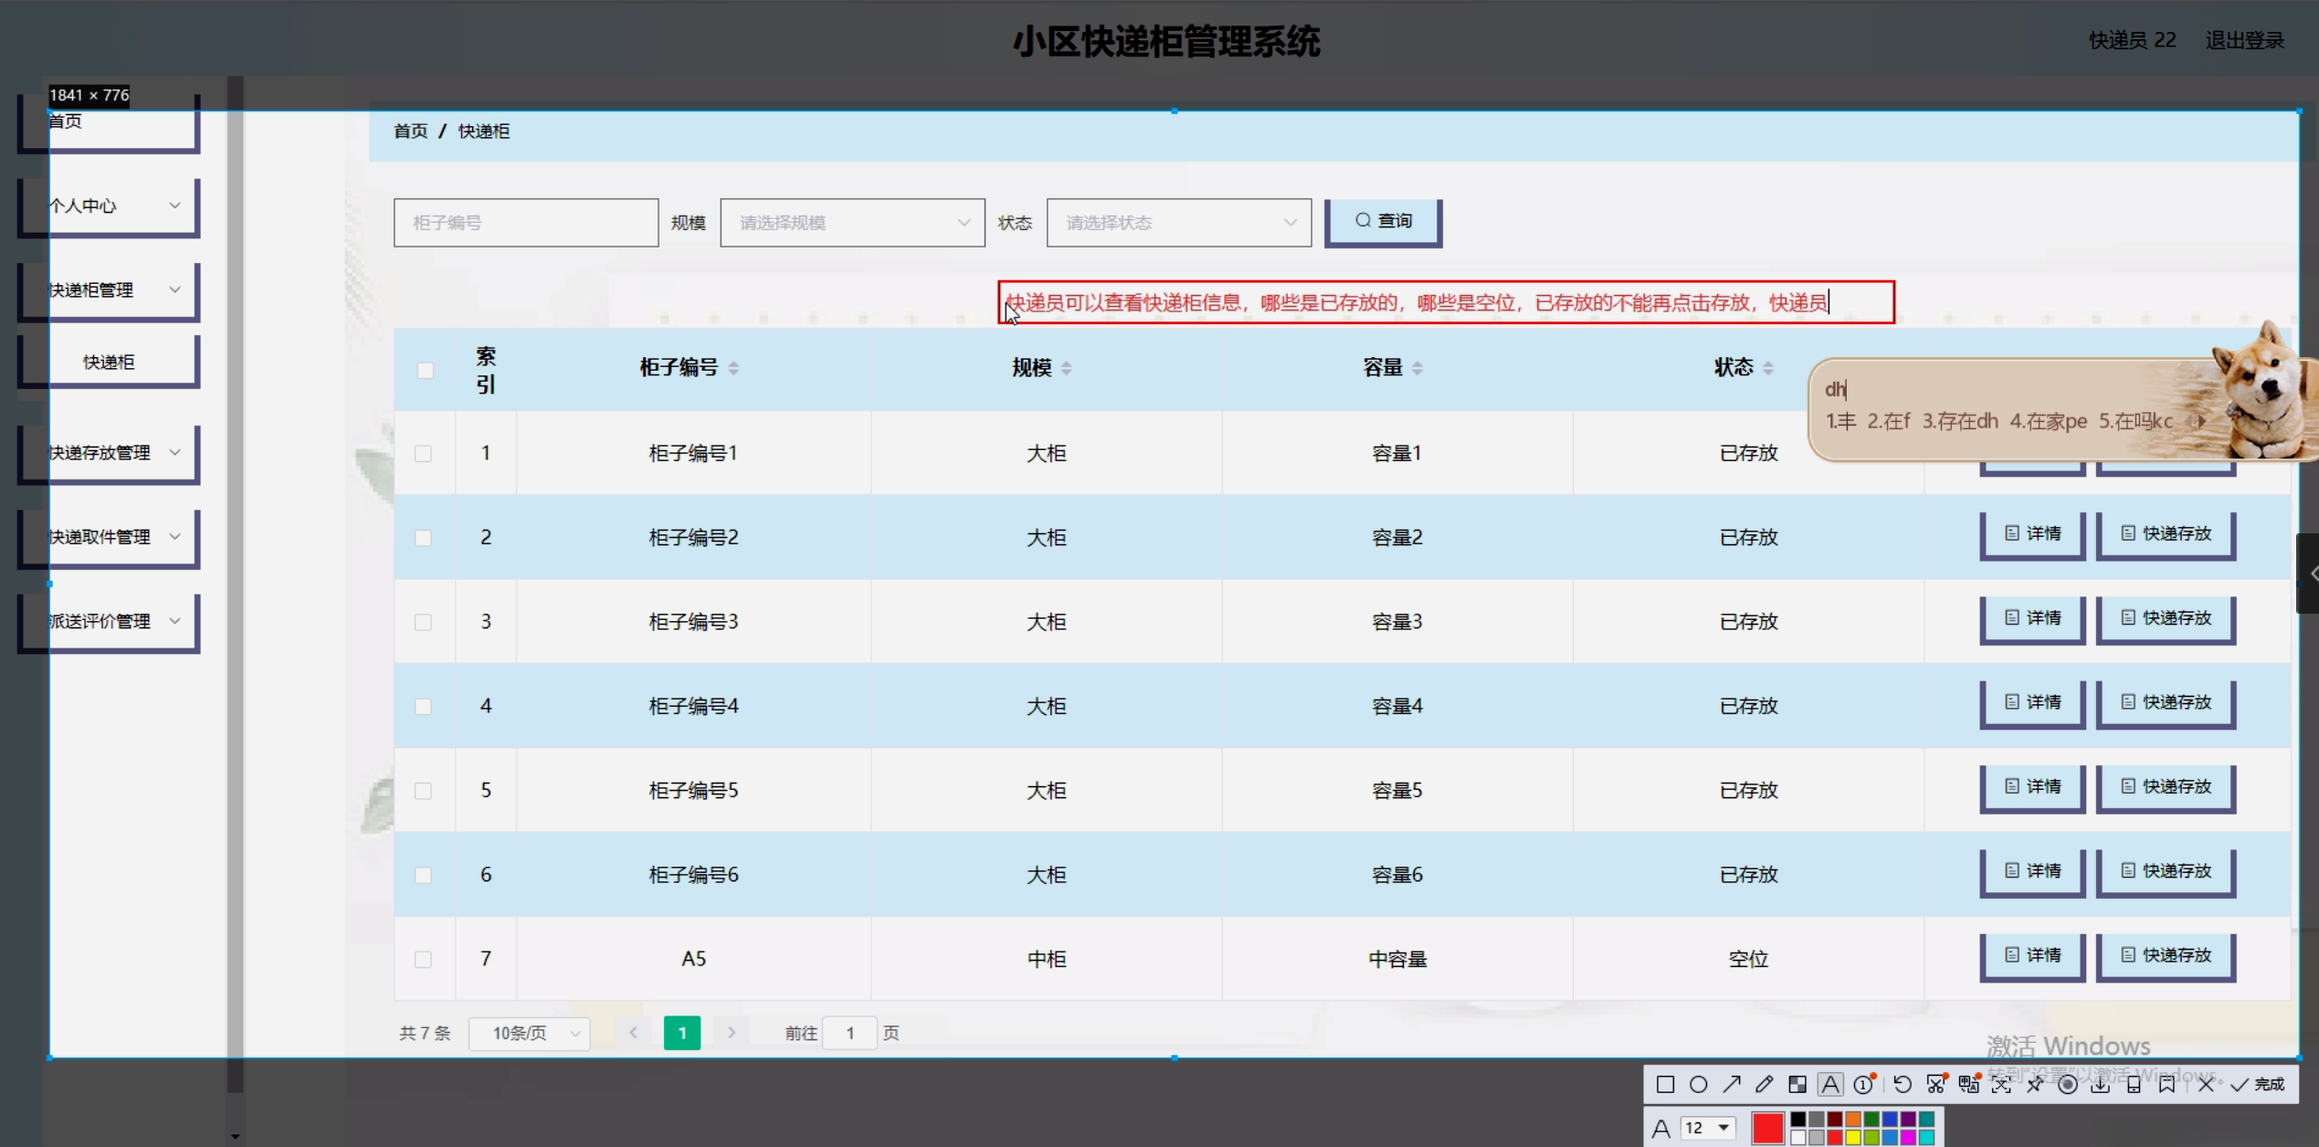Click the undo annotation icon
Viewport: 2319px width, 1147px height.
[1902, 1084]
